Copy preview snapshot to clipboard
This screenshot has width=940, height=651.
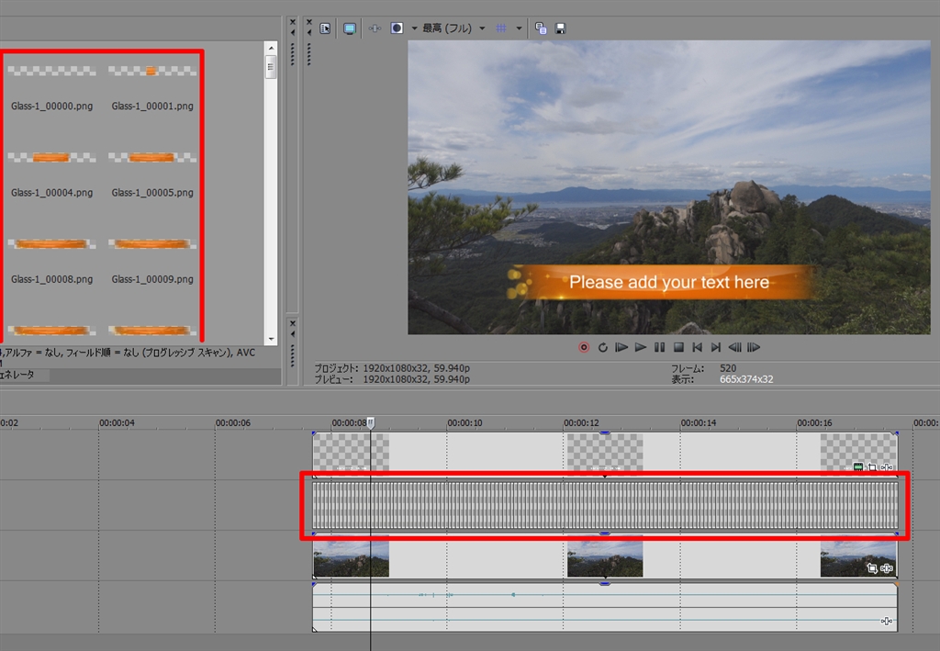541,28
